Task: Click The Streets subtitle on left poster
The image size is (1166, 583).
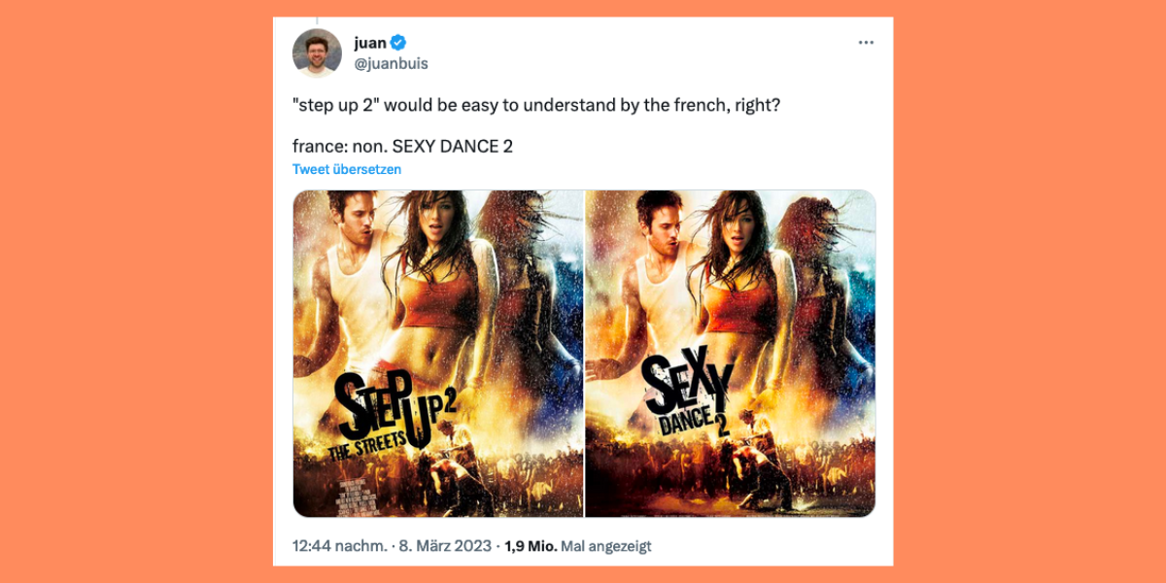Action: [368, 451]
